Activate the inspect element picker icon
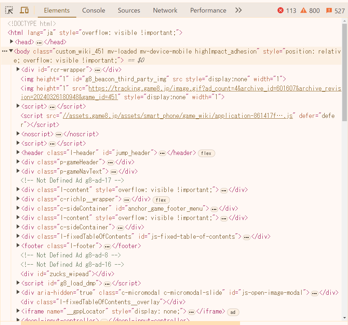 tap(9, 10)
